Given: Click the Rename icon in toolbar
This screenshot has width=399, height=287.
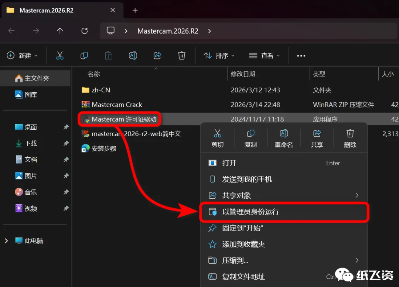Looking at the screenshot, I should (133, 55).
